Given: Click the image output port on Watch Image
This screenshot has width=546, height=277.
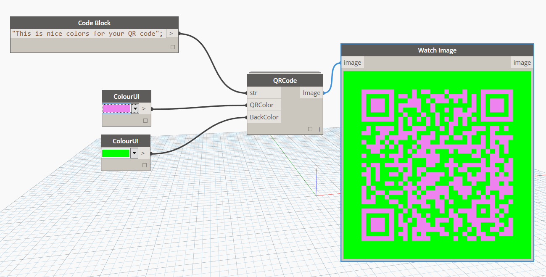Looking at the screenshot, I should (x=522, y=62).
